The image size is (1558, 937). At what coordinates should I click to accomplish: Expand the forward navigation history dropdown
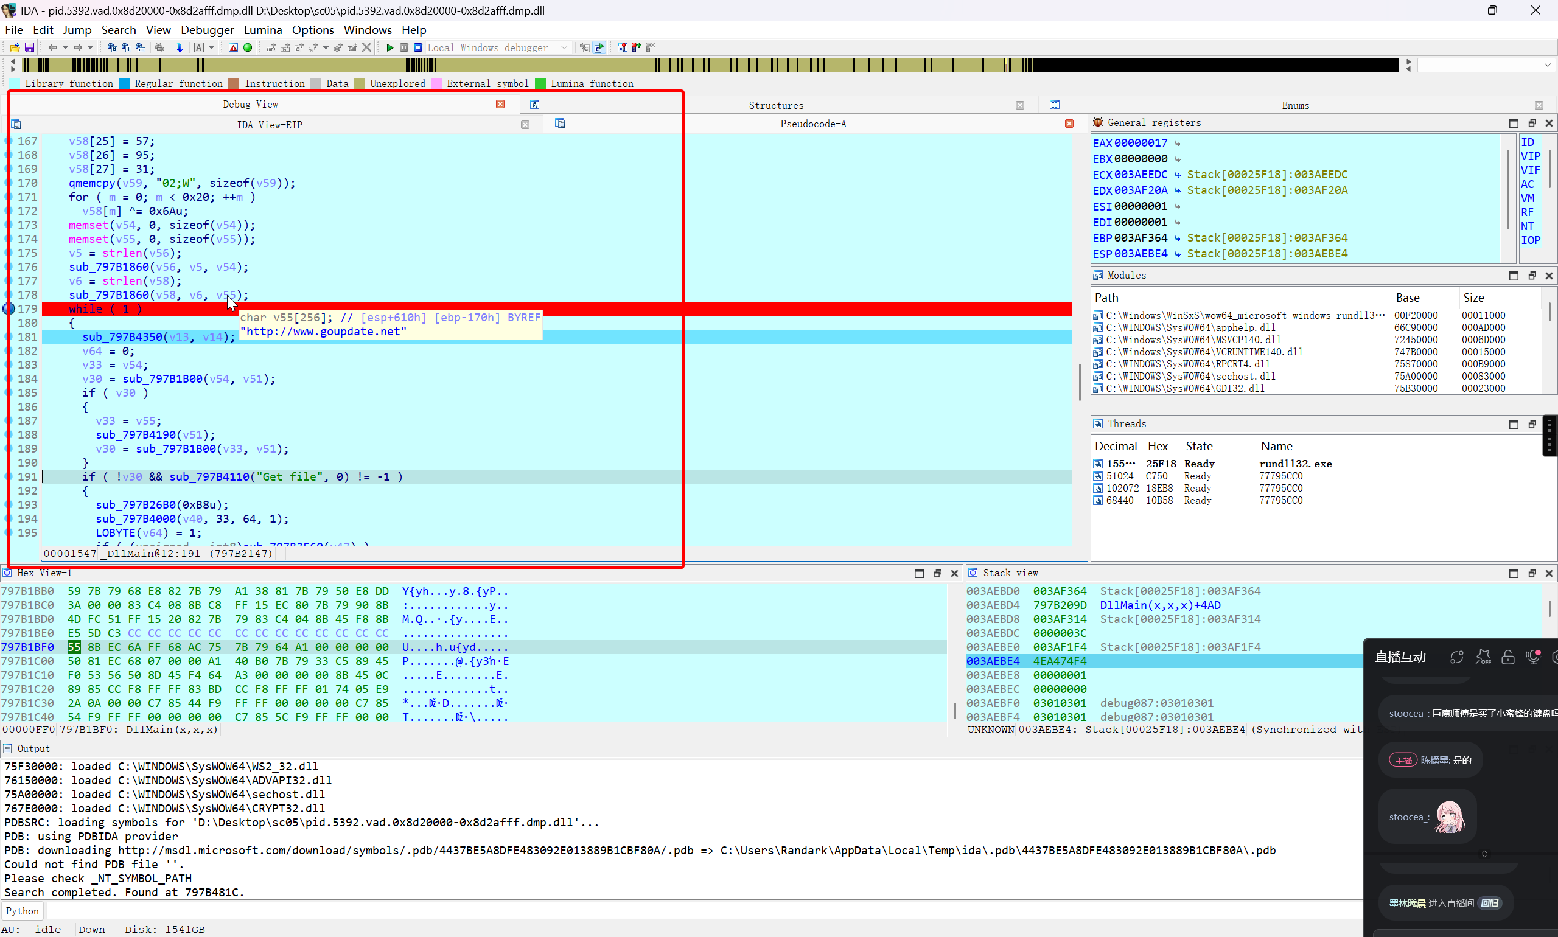(90, 47)
